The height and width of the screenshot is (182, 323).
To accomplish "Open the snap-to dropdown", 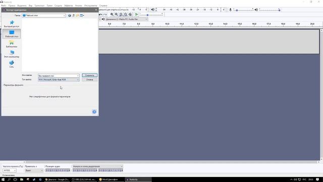I will click(x=34, y=170).
